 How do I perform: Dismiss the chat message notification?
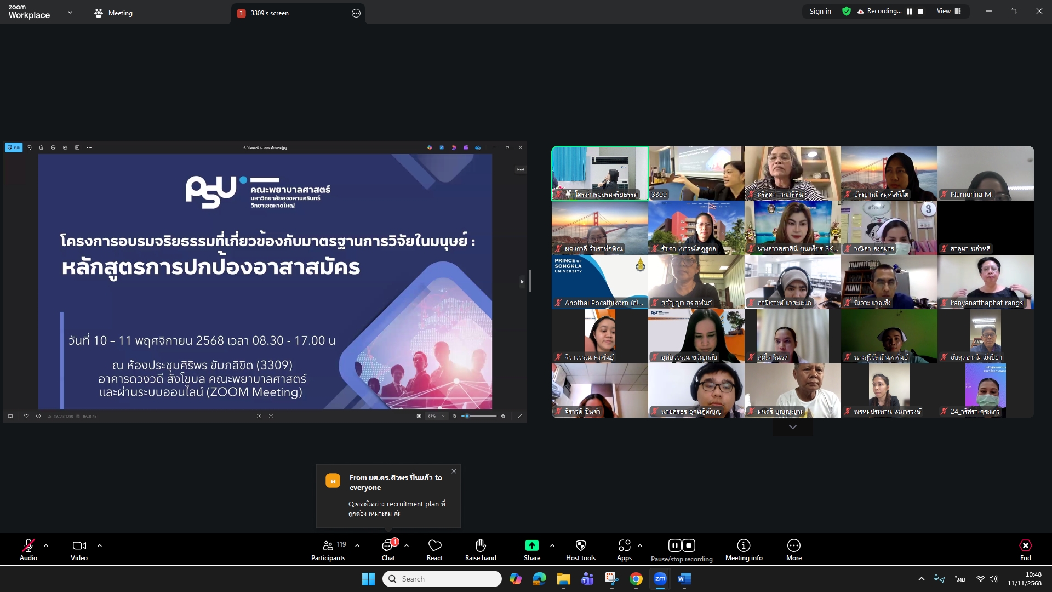[454, 471]
